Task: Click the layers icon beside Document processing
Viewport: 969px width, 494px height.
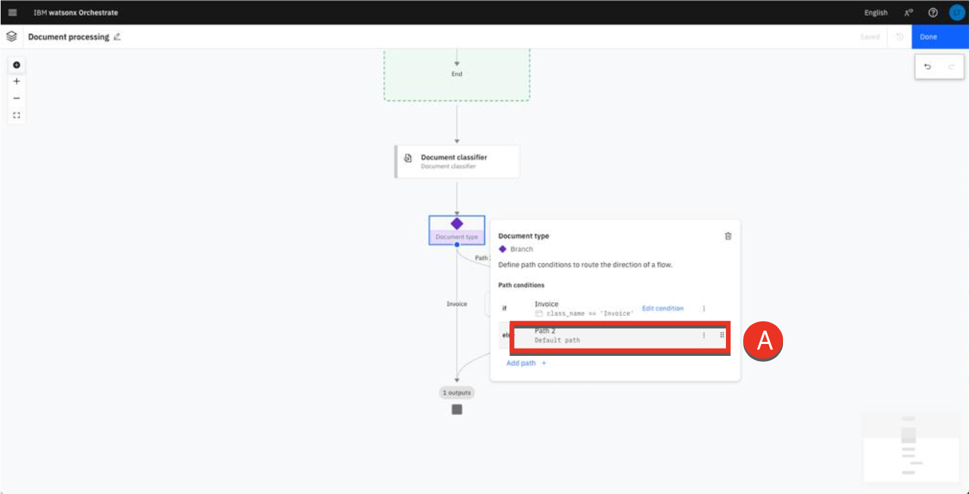Action: [11, 37]
